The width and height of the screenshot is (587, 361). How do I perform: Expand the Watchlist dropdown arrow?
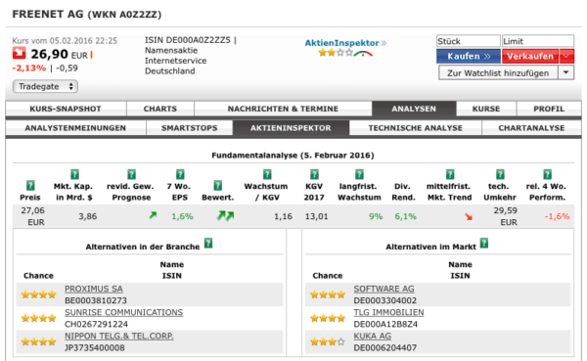566,72
